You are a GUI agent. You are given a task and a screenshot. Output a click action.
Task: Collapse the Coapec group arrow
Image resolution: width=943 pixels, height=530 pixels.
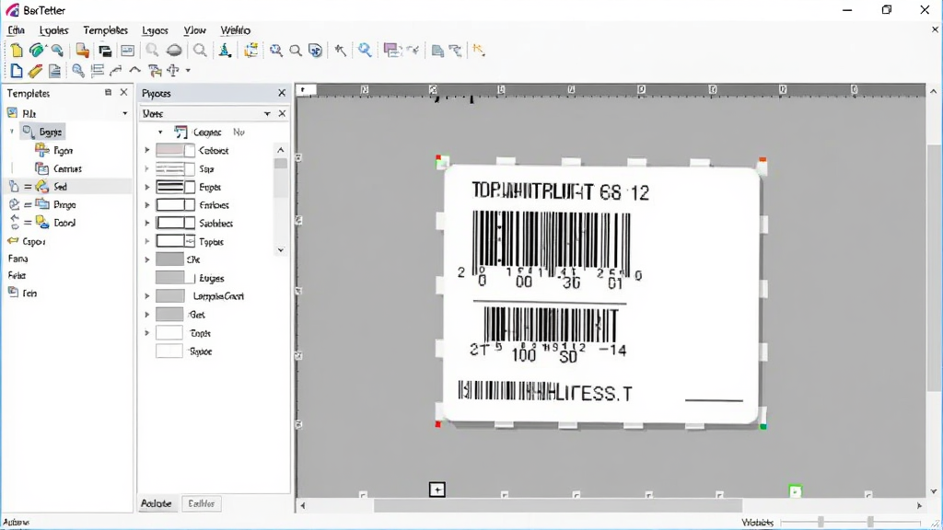click(160, 132)
